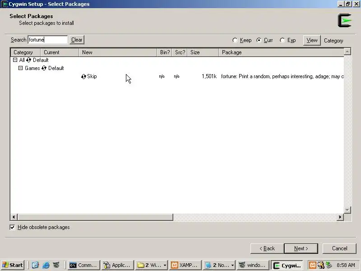Click the 1,501k size value
361x271 pixels.
coord(209,76)
